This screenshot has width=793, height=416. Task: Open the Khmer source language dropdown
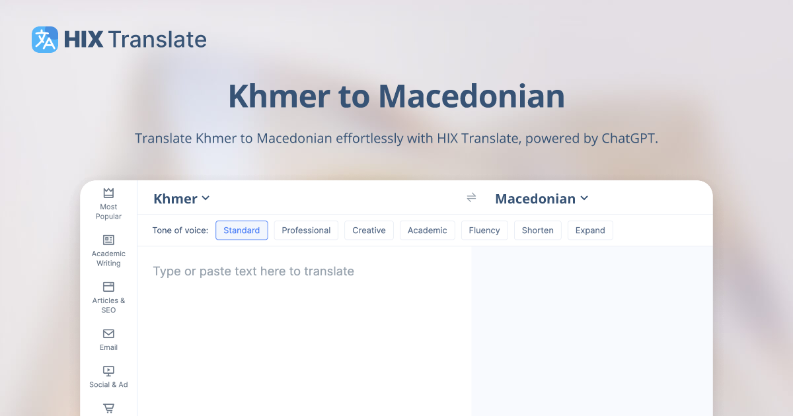click(181, 198)
